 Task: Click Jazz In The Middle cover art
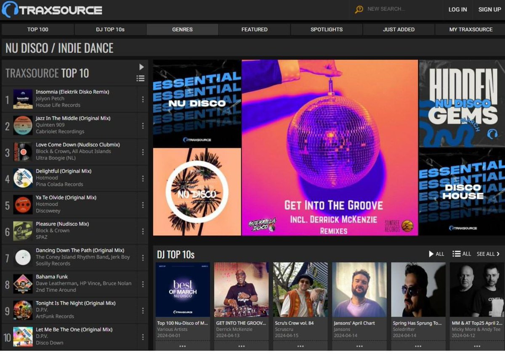pyautogui.click(x=23, y=126)
